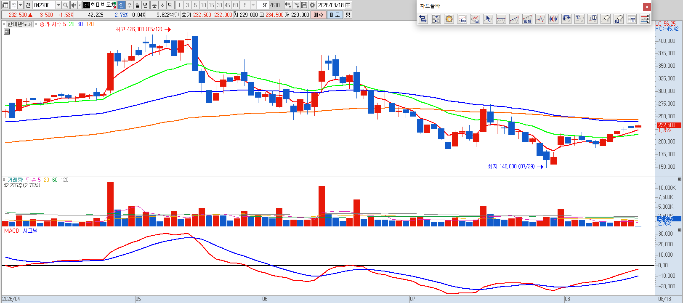
Task: Switch to candlestick chart type icon
Action: pos(553,19)
